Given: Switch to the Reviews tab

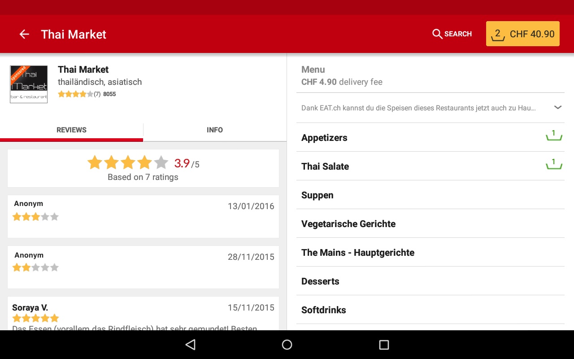Looking at the screenshot, I should (71, 130).
